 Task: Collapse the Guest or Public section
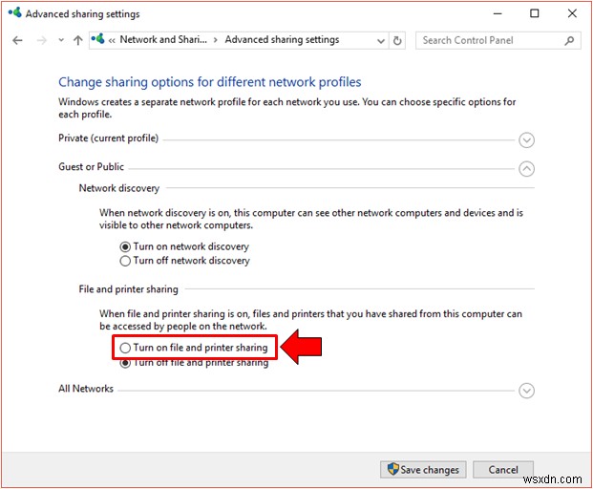[x=526, y=169]
